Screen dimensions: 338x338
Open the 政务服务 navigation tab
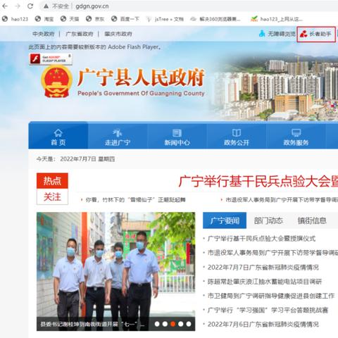coord(296,136)
